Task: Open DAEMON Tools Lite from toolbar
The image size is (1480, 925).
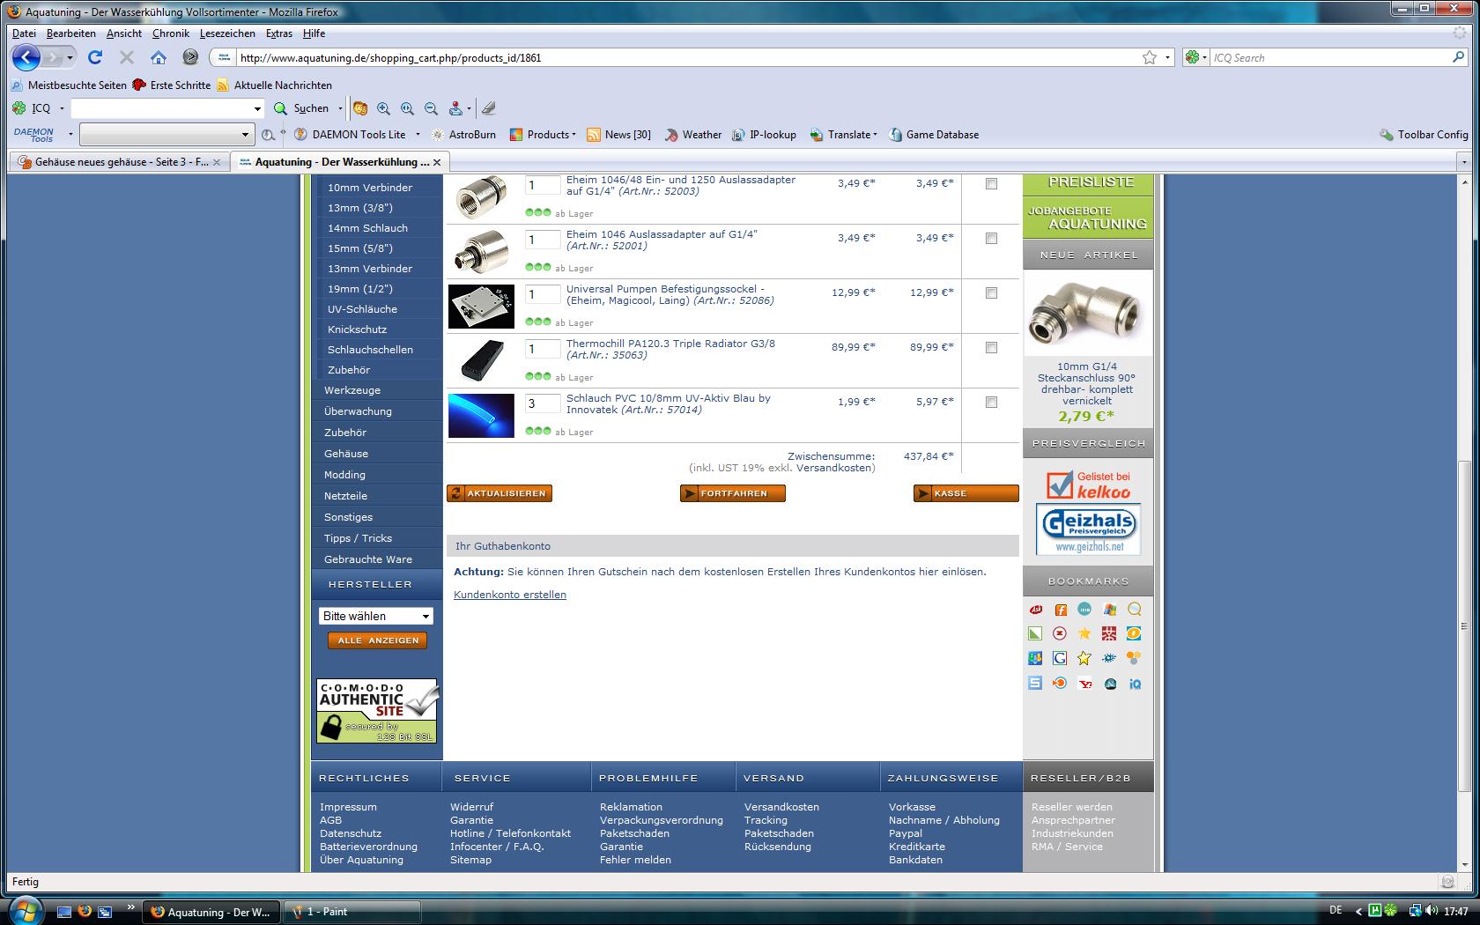Action: [350, 135]
